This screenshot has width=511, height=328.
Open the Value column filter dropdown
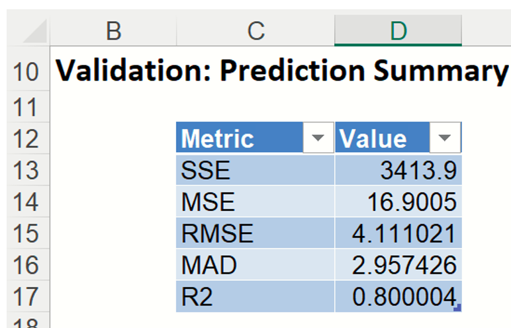(x=445, y=138)
